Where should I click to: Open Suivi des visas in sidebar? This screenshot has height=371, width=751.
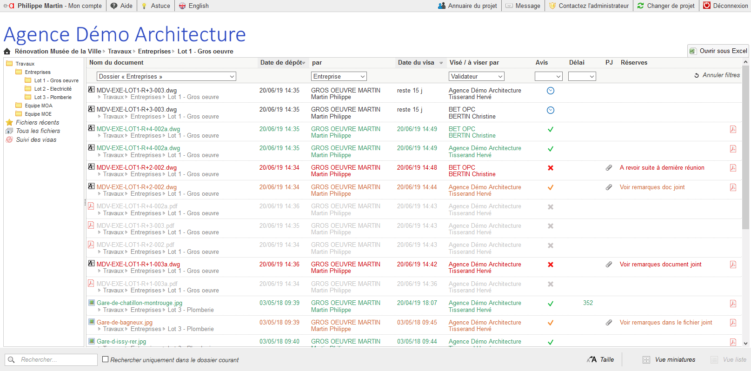36,140
